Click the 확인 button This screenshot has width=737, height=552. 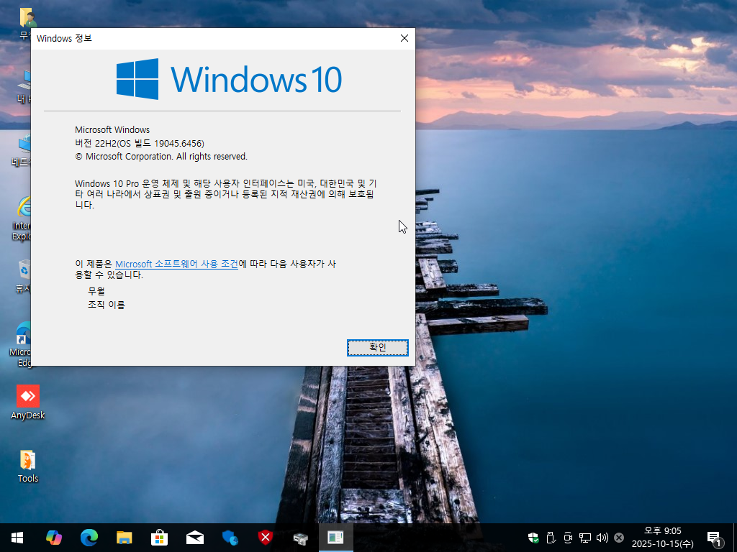point(377,347)
